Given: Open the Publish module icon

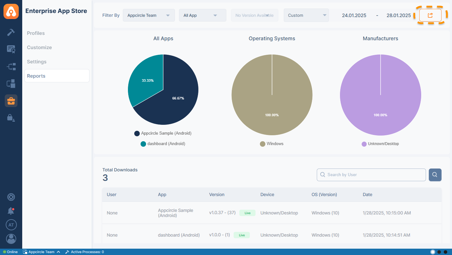Looking at the screenshot, I should tap(11, 84).
